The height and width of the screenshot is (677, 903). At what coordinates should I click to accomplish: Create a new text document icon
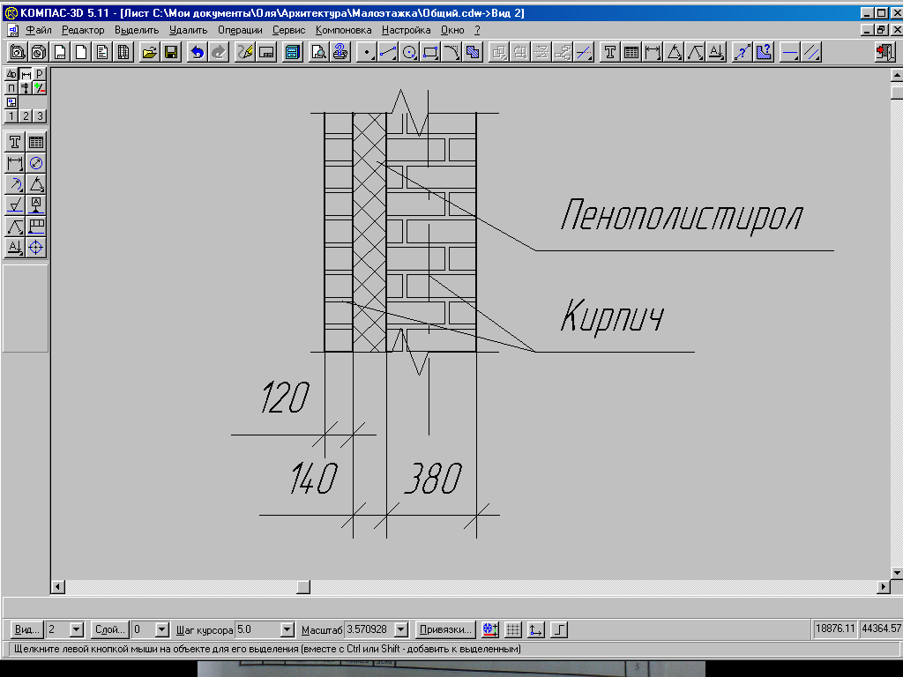(102, 52)
